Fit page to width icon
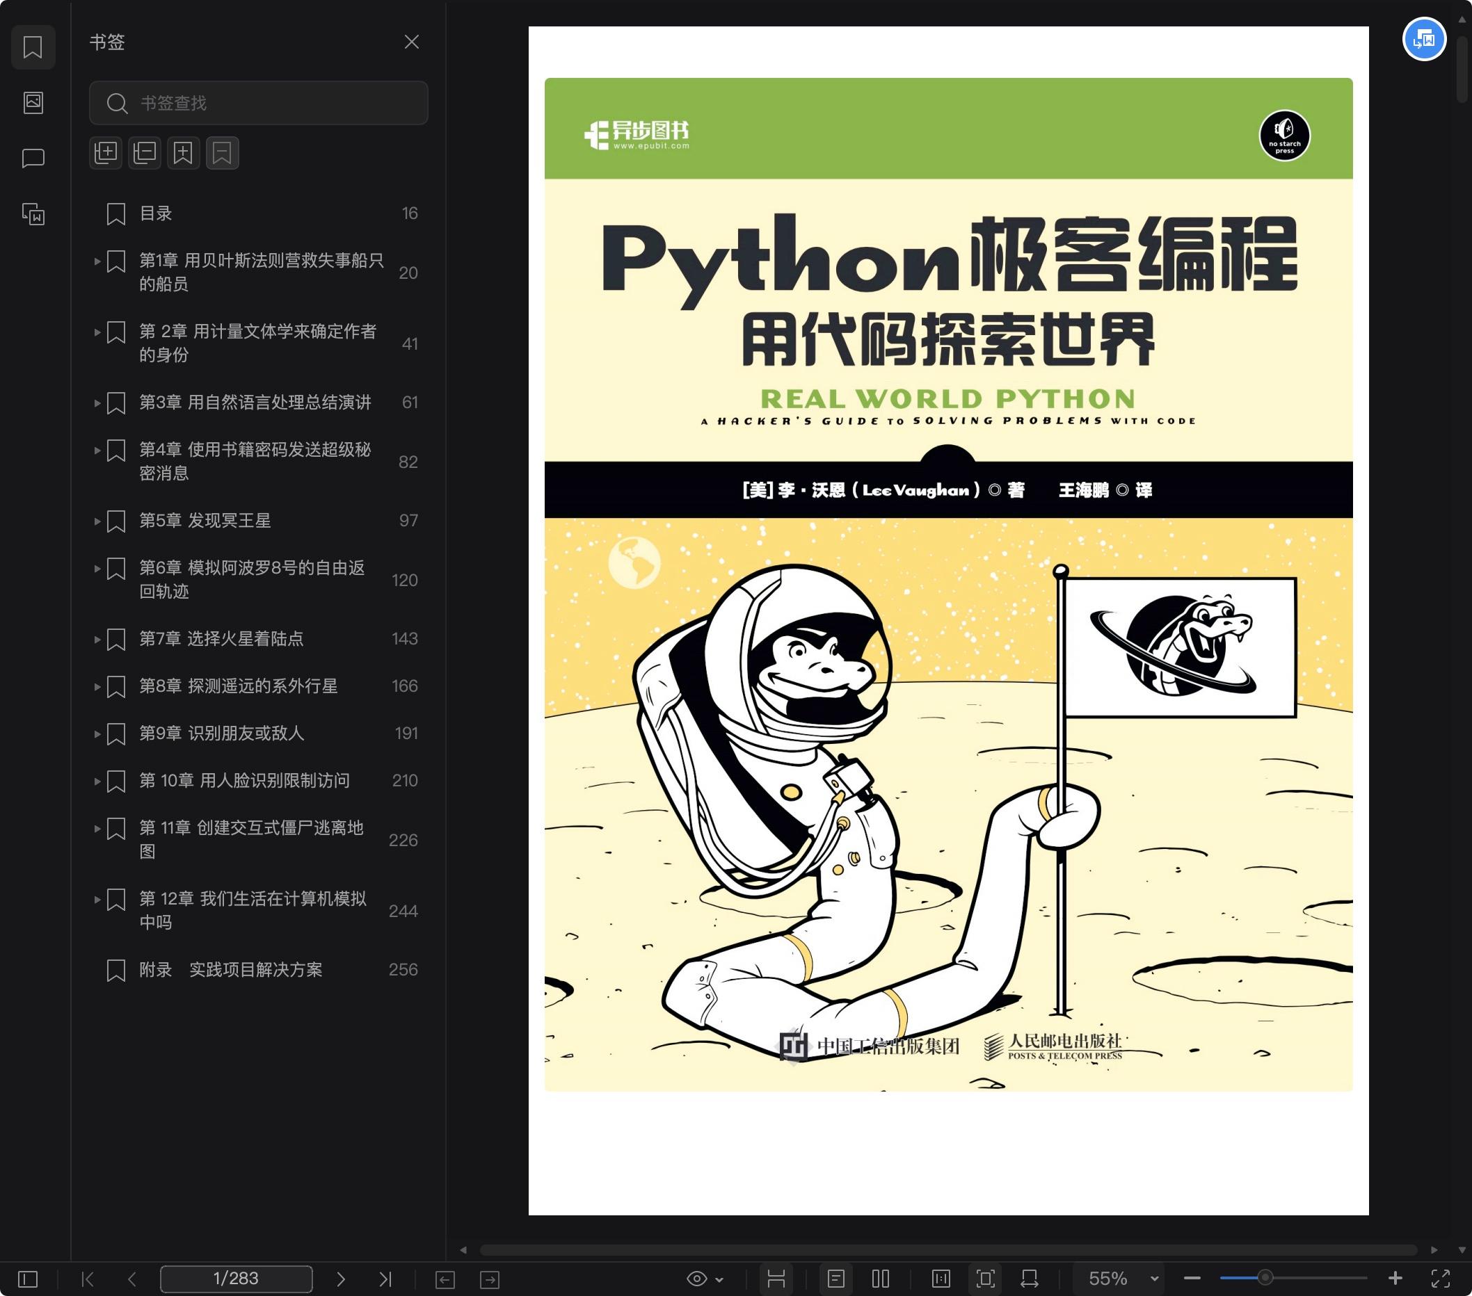 1030,1279
